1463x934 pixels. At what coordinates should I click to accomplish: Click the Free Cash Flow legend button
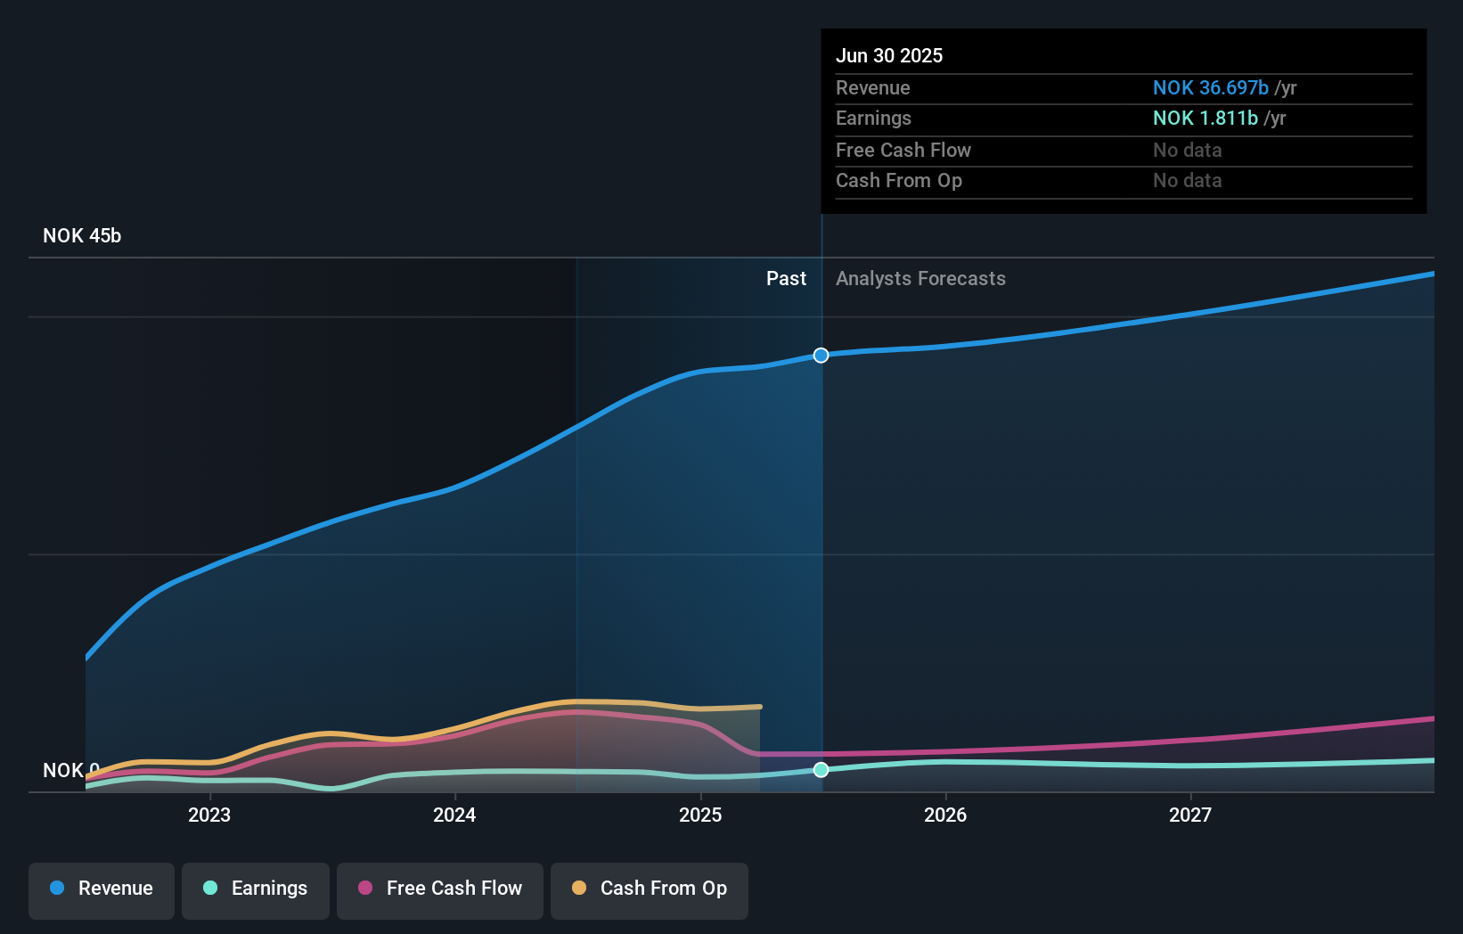pos(439,889)
